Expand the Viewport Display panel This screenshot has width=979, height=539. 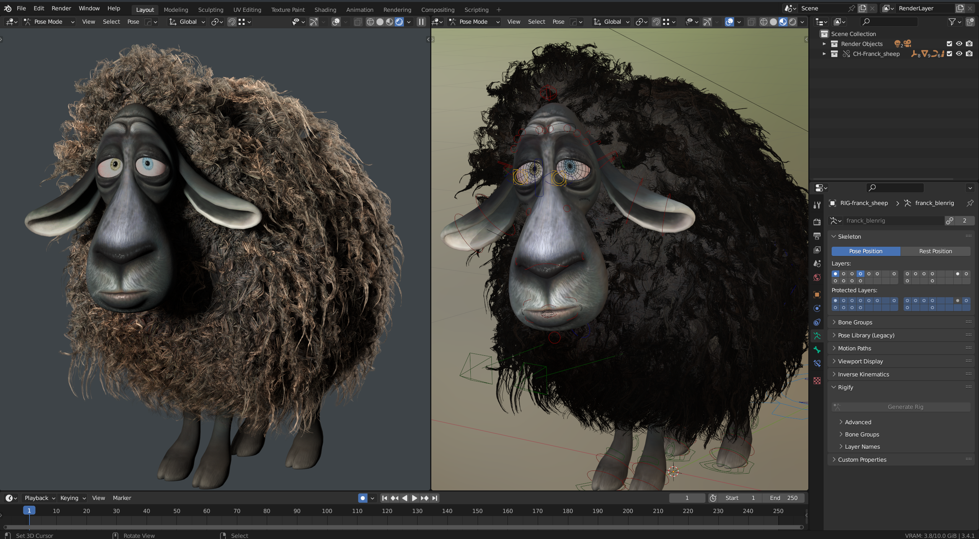(860, 361)
